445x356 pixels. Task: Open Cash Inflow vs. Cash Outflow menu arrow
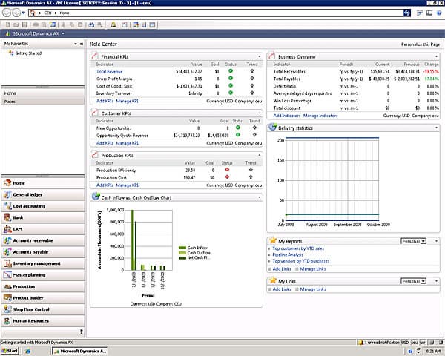[x=260, y=197]
